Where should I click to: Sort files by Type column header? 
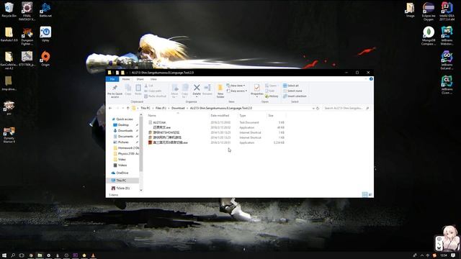243,116
